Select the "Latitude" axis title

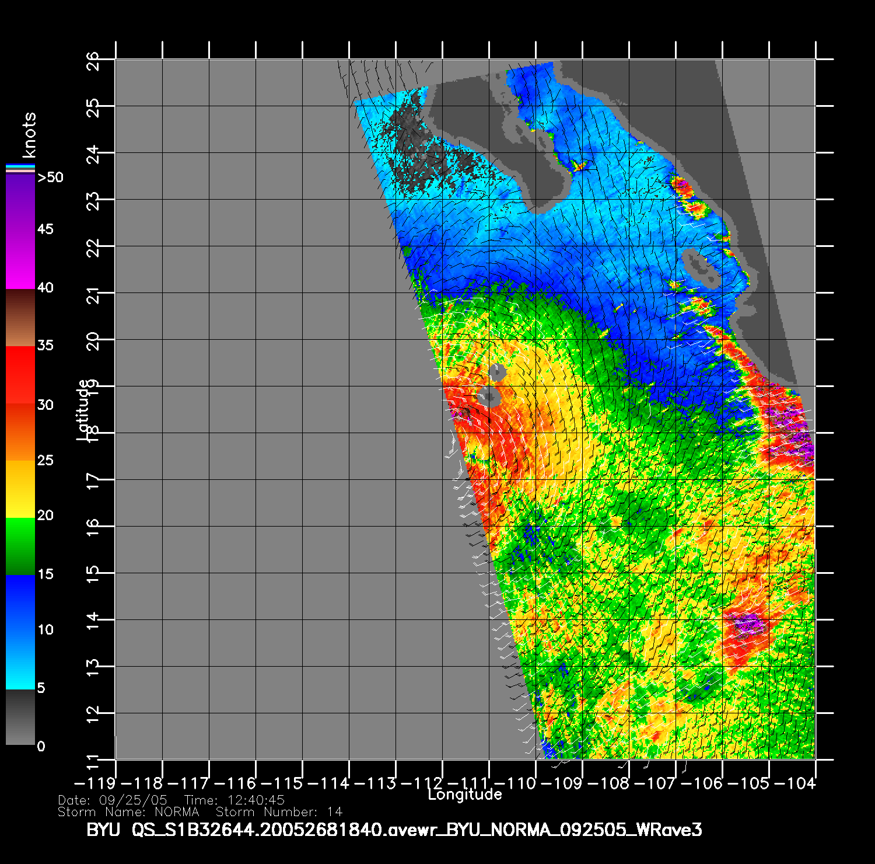(83, 409)
